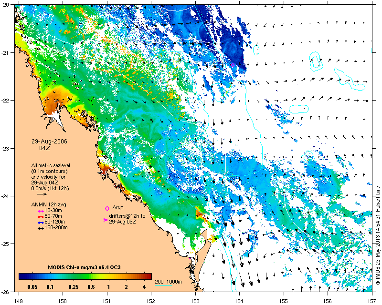Image resolution: width=382 pixels, height=305 pixels.
Task: Click the '0.5m/s (1kt 12h)' scale text
Action: 50,189
